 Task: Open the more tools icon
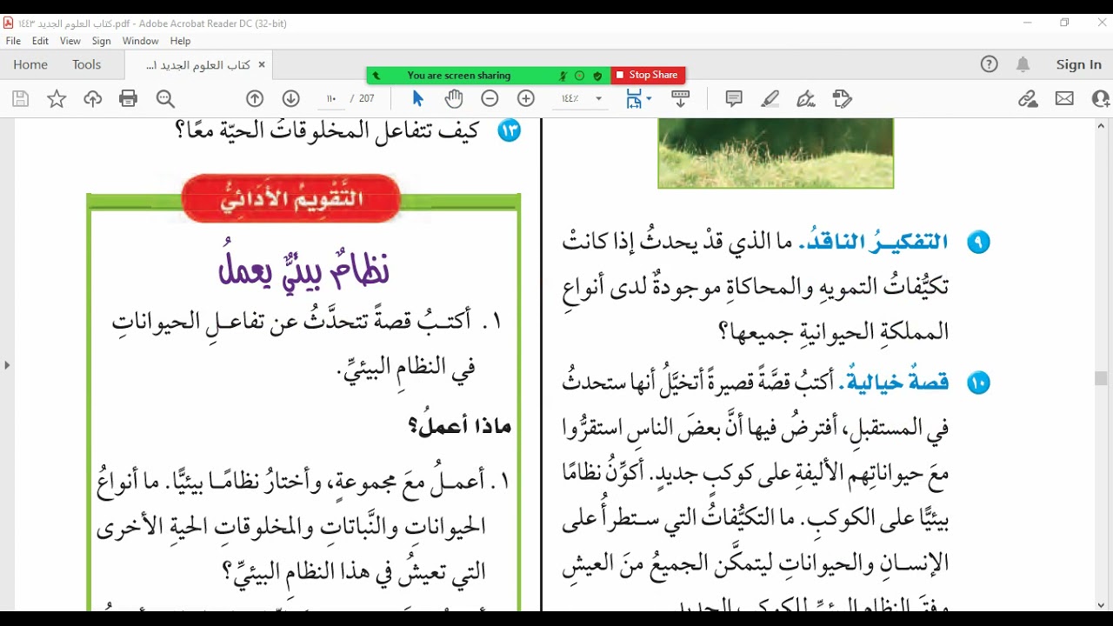click(842, 99)
